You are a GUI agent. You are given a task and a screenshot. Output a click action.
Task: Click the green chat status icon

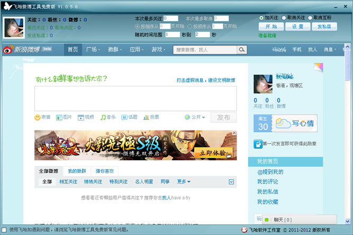click(267, 220)
